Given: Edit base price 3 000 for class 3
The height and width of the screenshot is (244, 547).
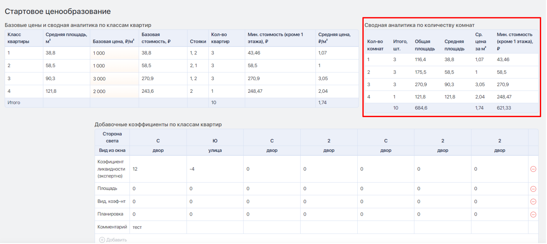Looking at the screenshot, I should (x=114, y=79).
